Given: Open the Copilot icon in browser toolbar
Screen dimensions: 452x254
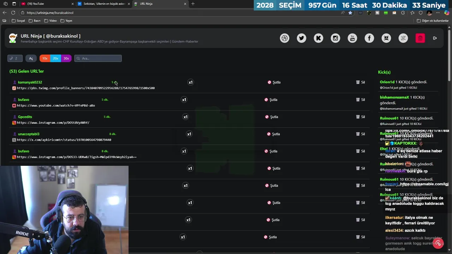Looking at the screenshot, I should coord(447,13).
